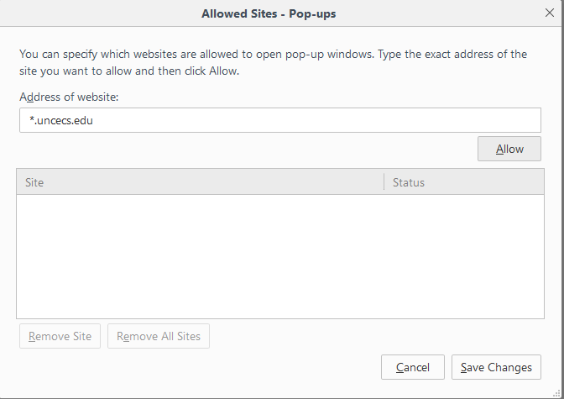564x399 pixels.
Task: Sort list by the Site column header
Action: point(200,182)
